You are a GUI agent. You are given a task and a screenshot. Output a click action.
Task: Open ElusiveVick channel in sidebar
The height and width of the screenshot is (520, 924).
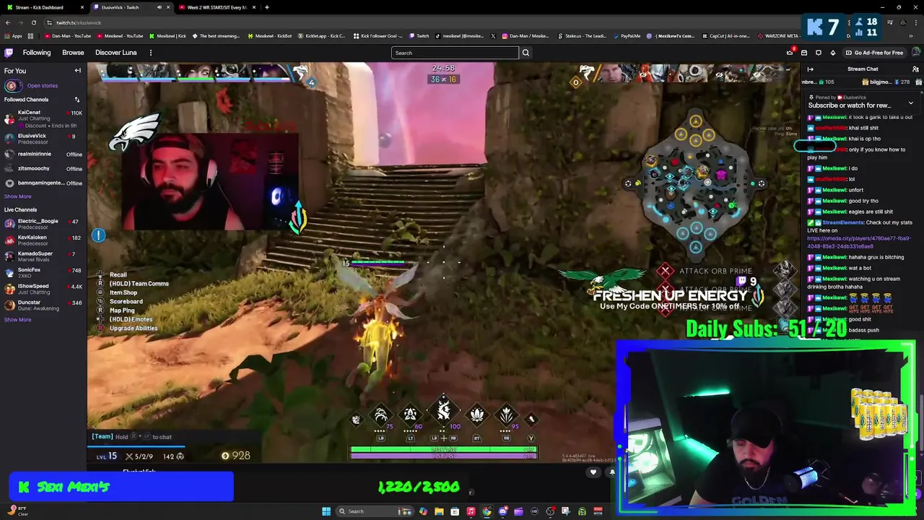[x=43, y=139]
